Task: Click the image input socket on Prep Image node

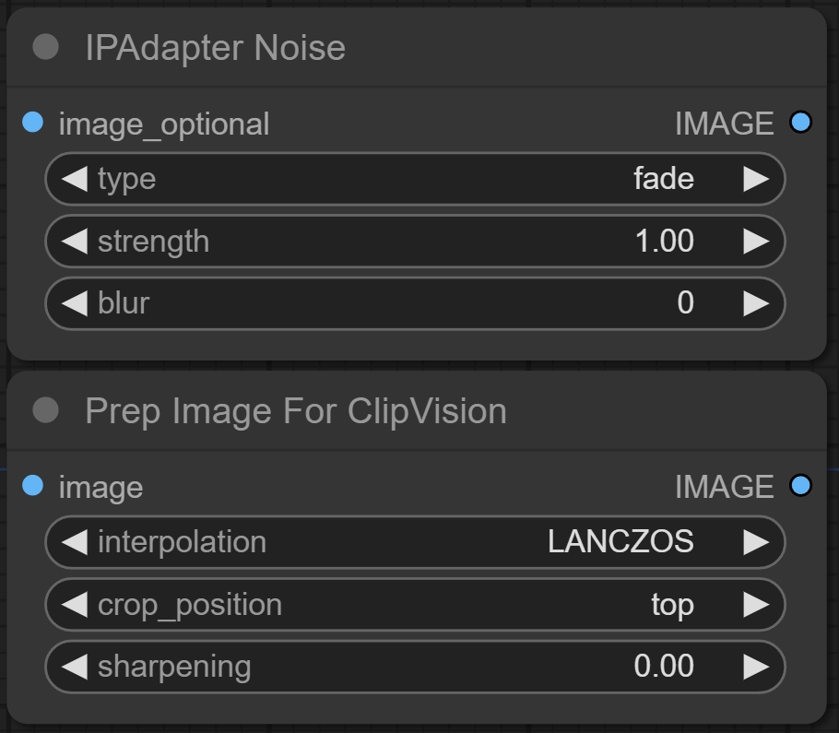Action: (33, 486)
